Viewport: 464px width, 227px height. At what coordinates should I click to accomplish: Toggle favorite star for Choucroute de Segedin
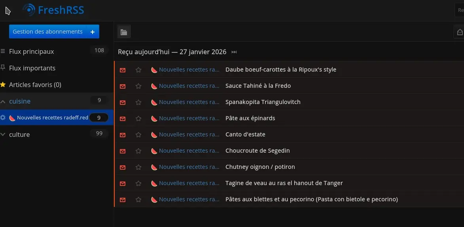(x=138, y=151)
